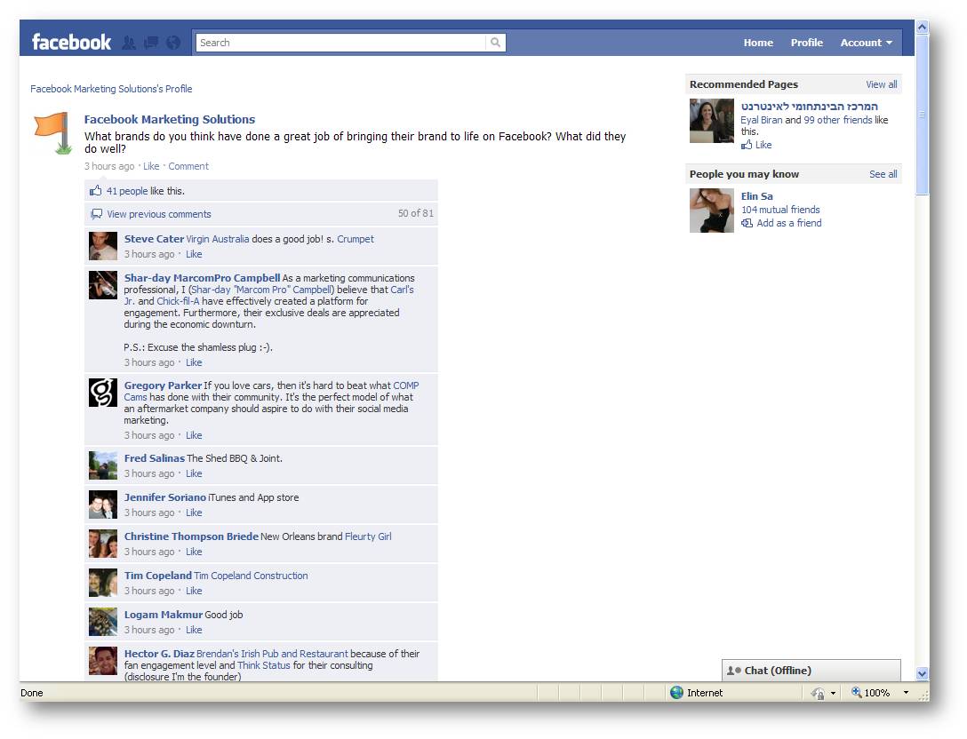
Task: Open the Think Status link
Action: click(x=263, y=665)
